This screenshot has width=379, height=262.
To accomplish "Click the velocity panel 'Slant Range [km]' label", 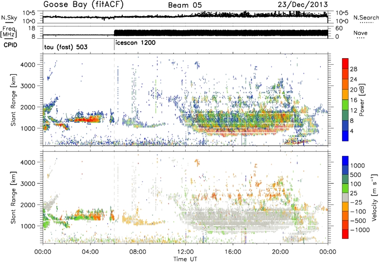I will (x=13, y=197).
